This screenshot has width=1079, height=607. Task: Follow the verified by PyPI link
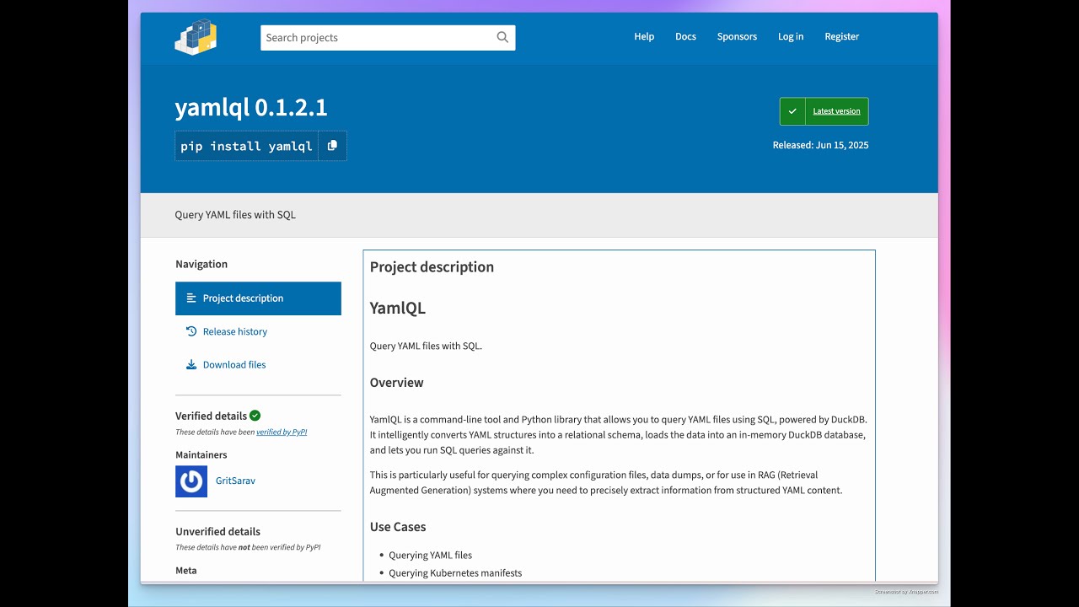tap(282, 432)
